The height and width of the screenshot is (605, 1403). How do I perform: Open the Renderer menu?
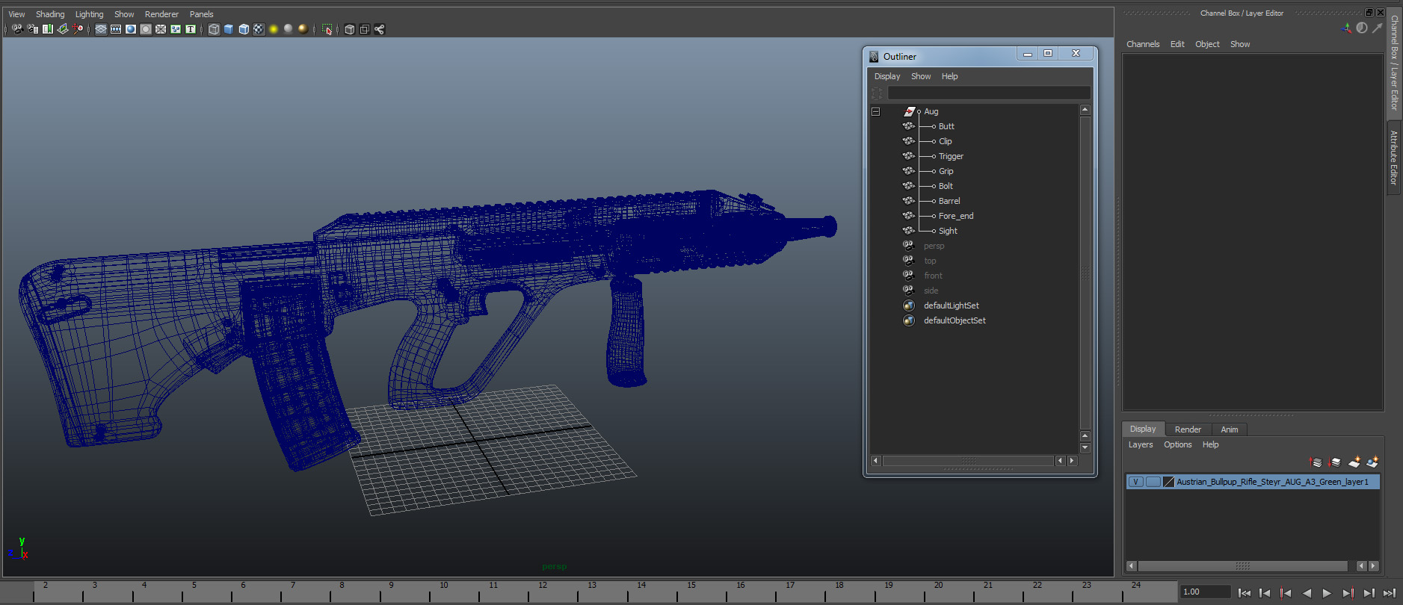point(161,14)
